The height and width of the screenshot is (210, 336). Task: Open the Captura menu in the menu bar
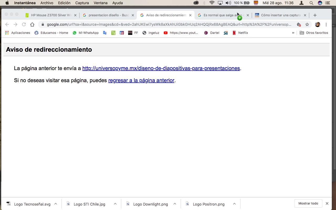tap(82, 3)
